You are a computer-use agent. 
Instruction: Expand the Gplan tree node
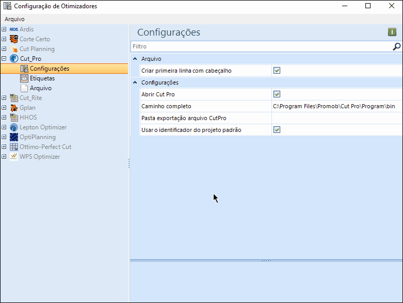[x=4, y=108]
